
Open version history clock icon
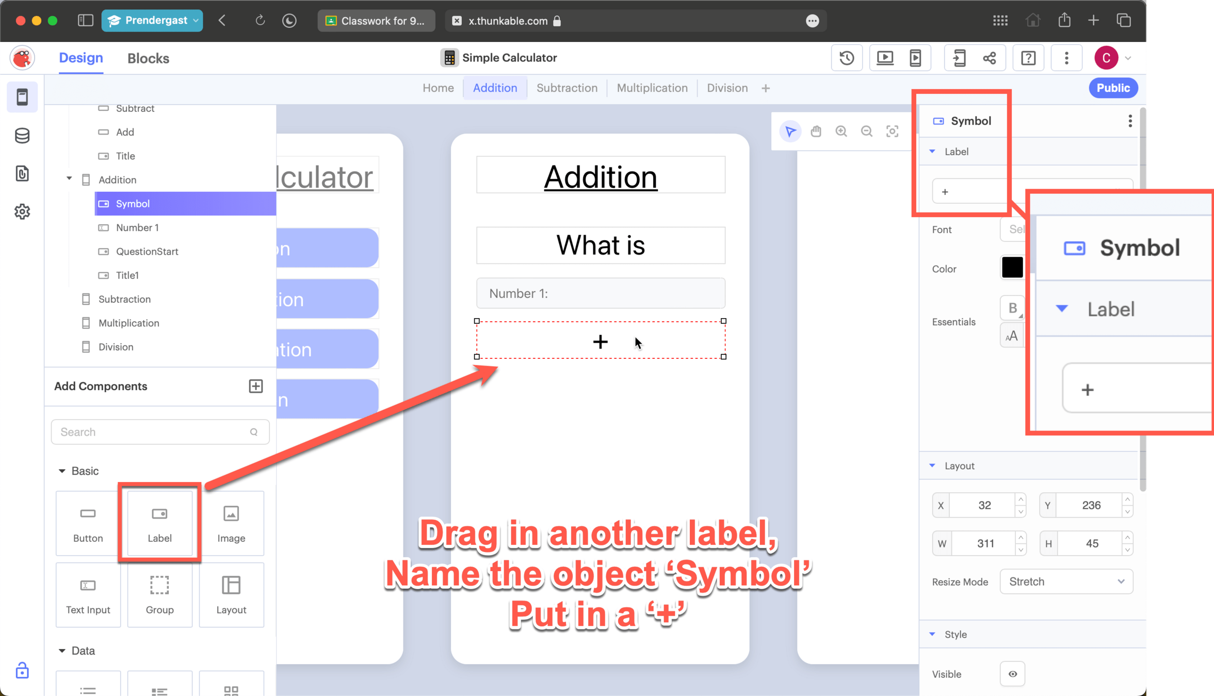[x=847, y=58]
